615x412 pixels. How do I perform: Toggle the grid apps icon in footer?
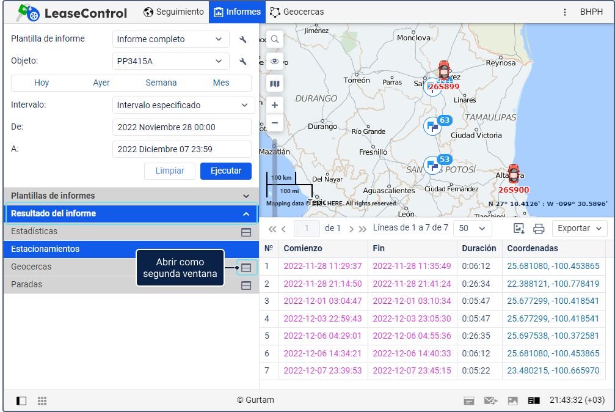tap(42, 401)
